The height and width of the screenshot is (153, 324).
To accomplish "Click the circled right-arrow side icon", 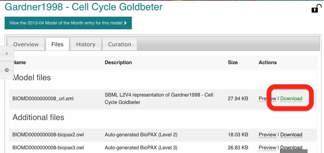I will 7,70.
